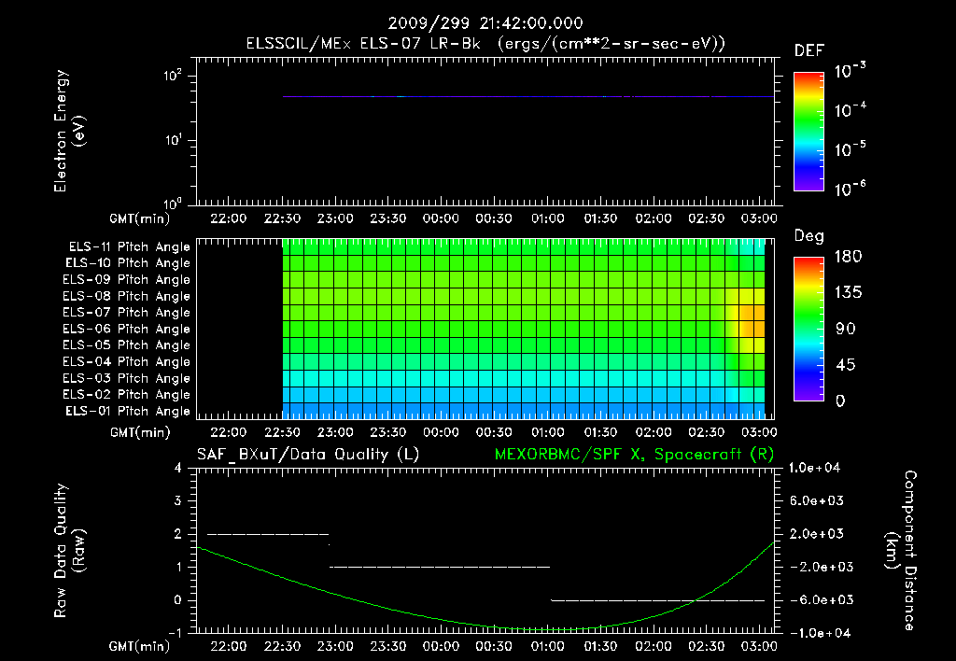The width and height of the screenshot is (956, 661).
Task: Click the Electron Energy (eV) axis label
Action: [69, 131]
